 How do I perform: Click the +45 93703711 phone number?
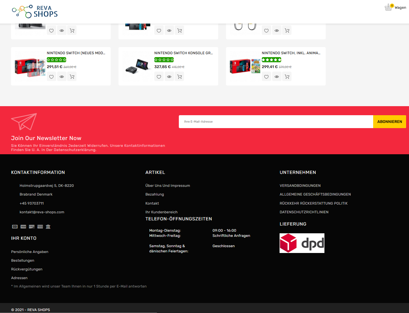[32, 203]
